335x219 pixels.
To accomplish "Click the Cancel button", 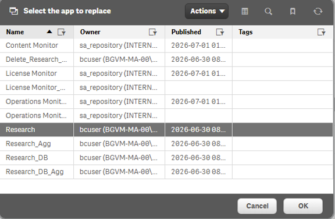I will click(257, 206).
